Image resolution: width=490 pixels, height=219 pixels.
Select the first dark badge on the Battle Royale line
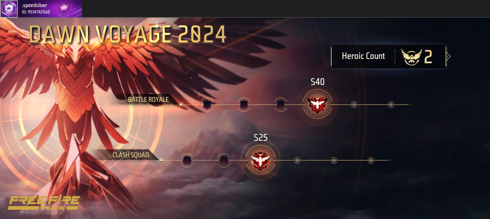(207, 105)
